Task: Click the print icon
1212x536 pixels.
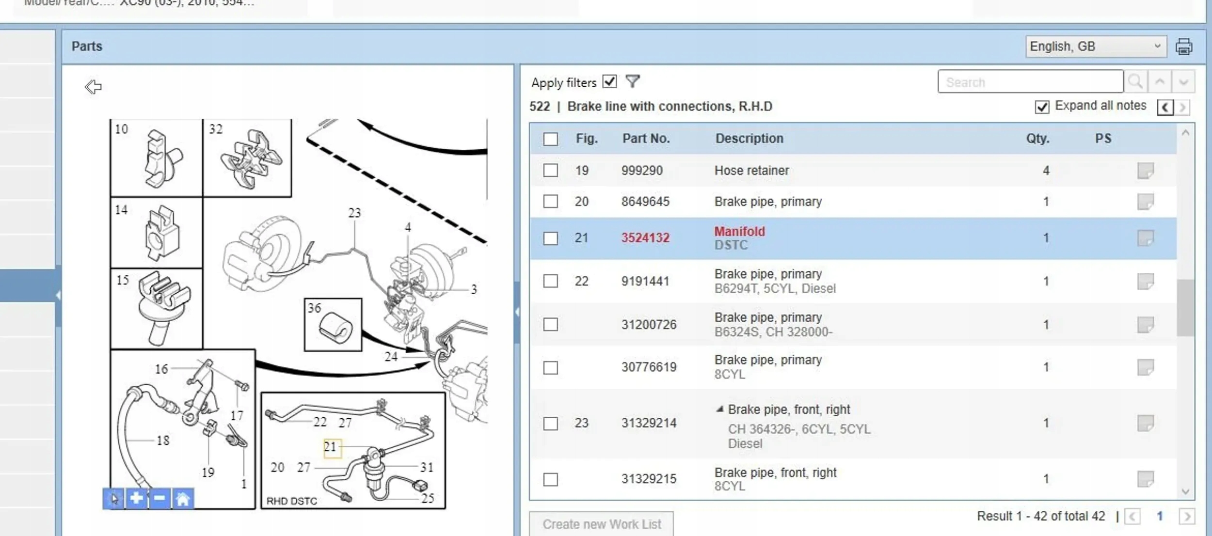Action: [x=1183, y=47]
